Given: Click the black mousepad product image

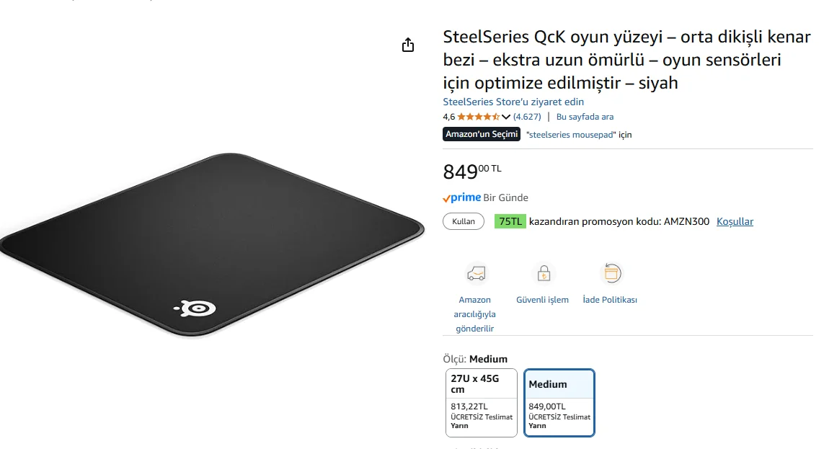Looking at the screenshot, I should [209, 245].
